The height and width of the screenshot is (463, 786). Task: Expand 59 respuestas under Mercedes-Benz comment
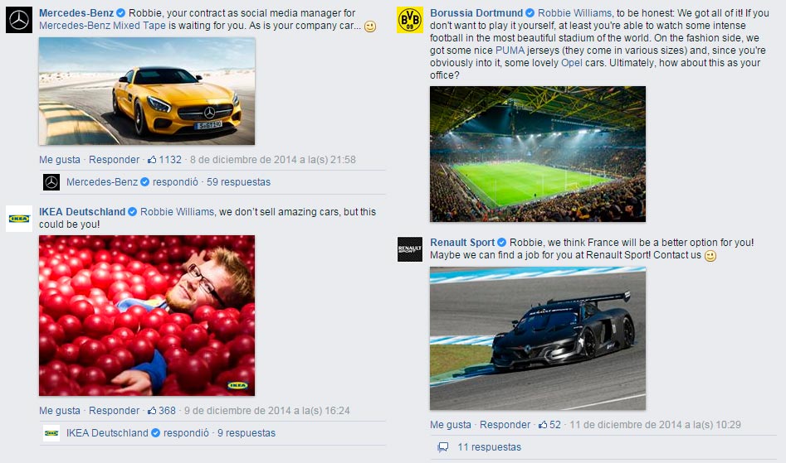coord(238,182)
